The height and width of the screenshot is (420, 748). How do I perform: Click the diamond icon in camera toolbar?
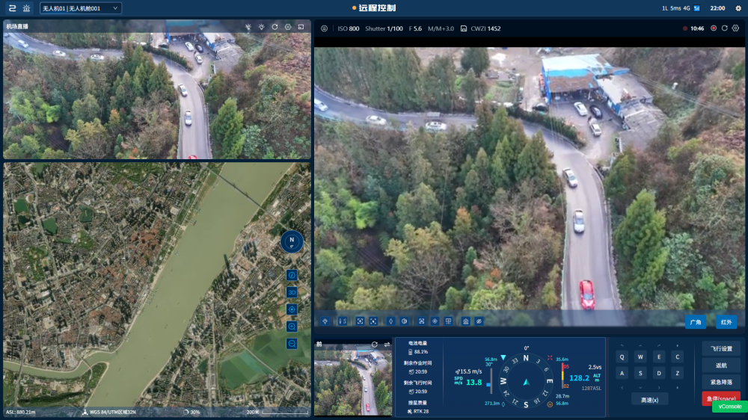tap(390, 321)
